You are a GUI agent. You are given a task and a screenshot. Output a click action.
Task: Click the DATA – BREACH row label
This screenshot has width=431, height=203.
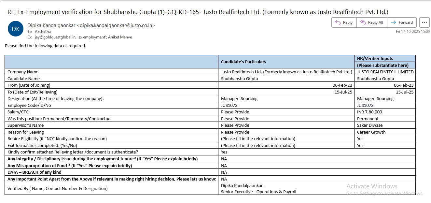click(x=35, y=172)
